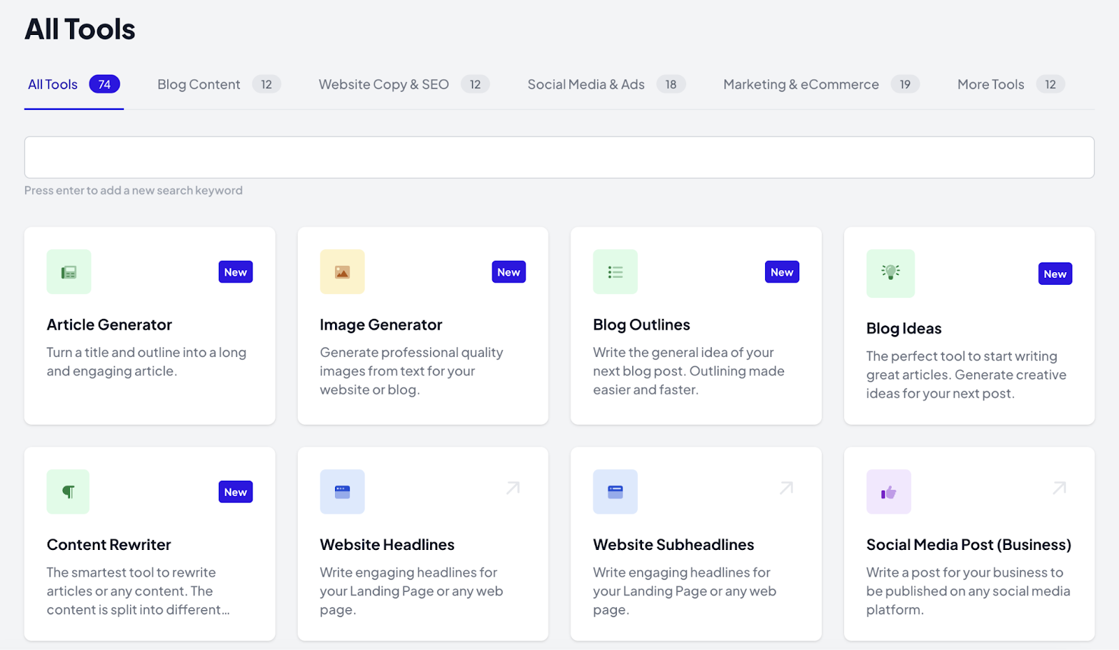
Task: Click the Social Media Post thumbs-up icon
Action: (888, 491)
